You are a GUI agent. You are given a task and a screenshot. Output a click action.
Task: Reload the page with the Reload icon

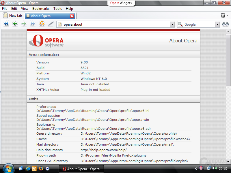pos(42,24)
